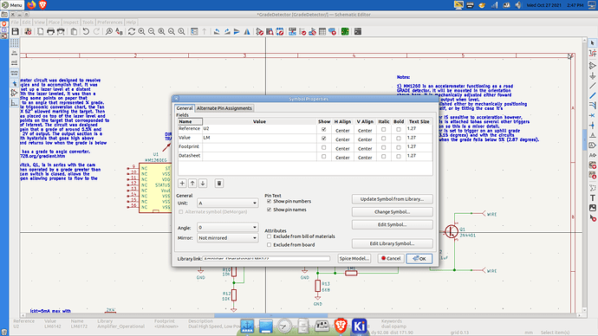Open the PCB editor green board icon
The width and height of the screenshot is (598, 336).
tap(345, 32)
